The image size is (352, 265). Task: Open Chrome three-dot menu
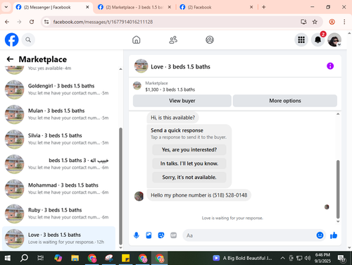click(344, 22)
